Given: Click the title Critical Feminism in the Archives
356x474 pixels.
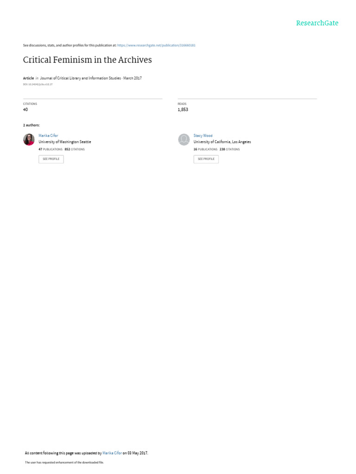Looking at the screenshot, I should click(87, 60).
